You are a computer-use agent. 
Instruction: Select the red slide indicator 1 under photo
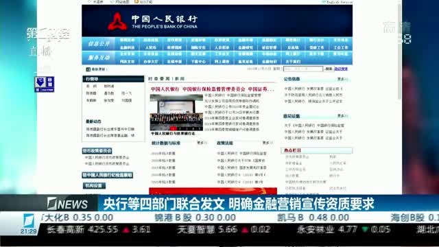click(x=174, y=128)
